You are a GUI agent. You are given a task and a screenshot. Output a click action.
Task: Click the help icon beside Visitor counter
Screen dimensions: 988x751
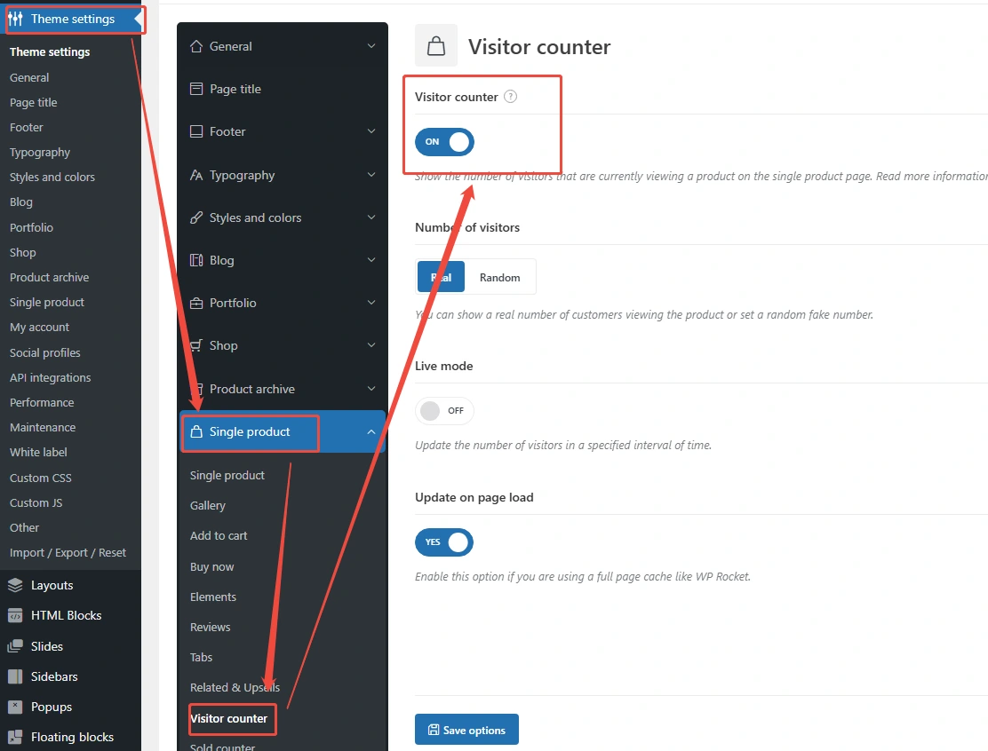(510, 97)
